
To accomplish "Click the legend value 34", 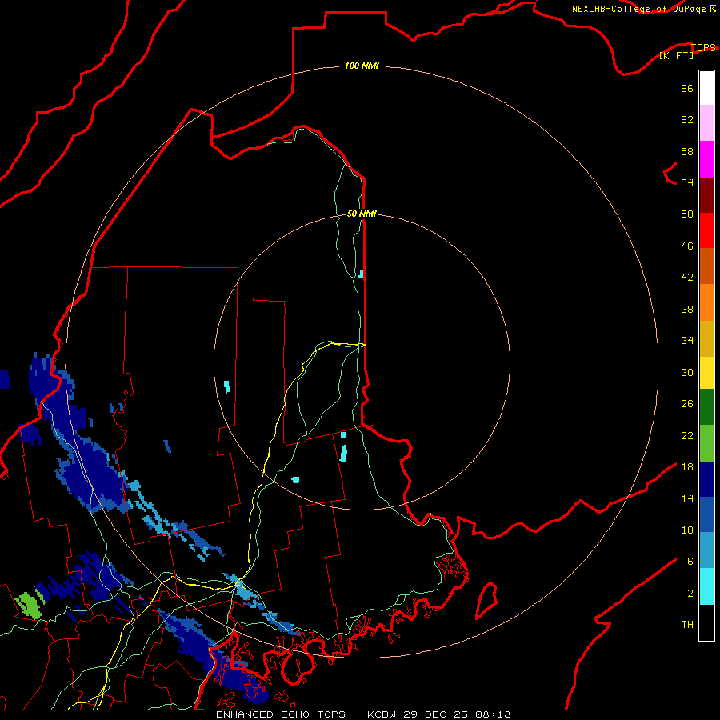I will coord(687,341).
